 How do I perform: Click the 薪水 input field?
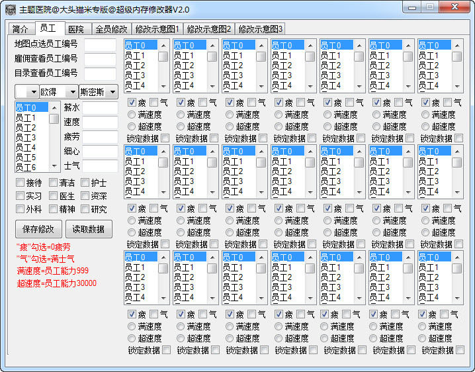99,108
